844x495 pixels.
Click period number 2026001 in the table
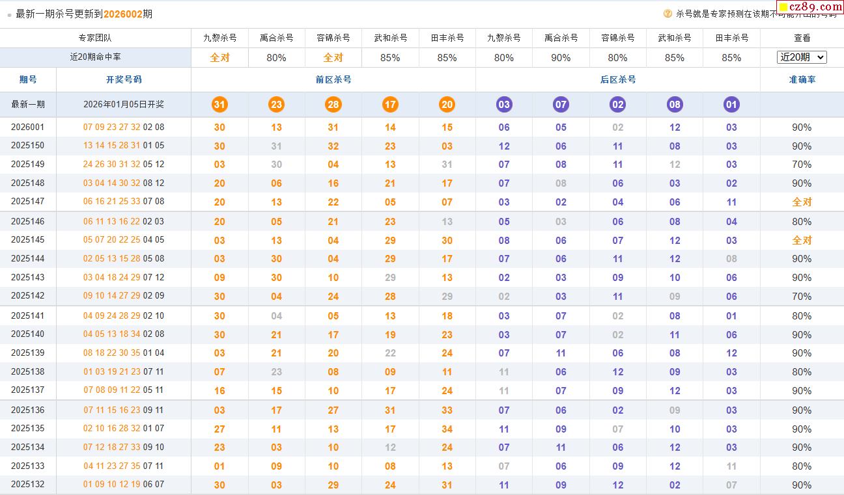tap(28, 127)
